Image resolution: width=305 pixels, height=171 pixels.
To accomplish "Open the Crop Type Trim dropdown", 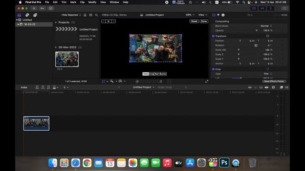I will [267, 74].
